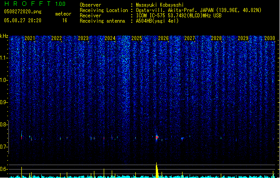The height and width of the screenshot is (178, 280).
Task: Click the 0.8 kHz frequency tick
Action: [4, 125]
